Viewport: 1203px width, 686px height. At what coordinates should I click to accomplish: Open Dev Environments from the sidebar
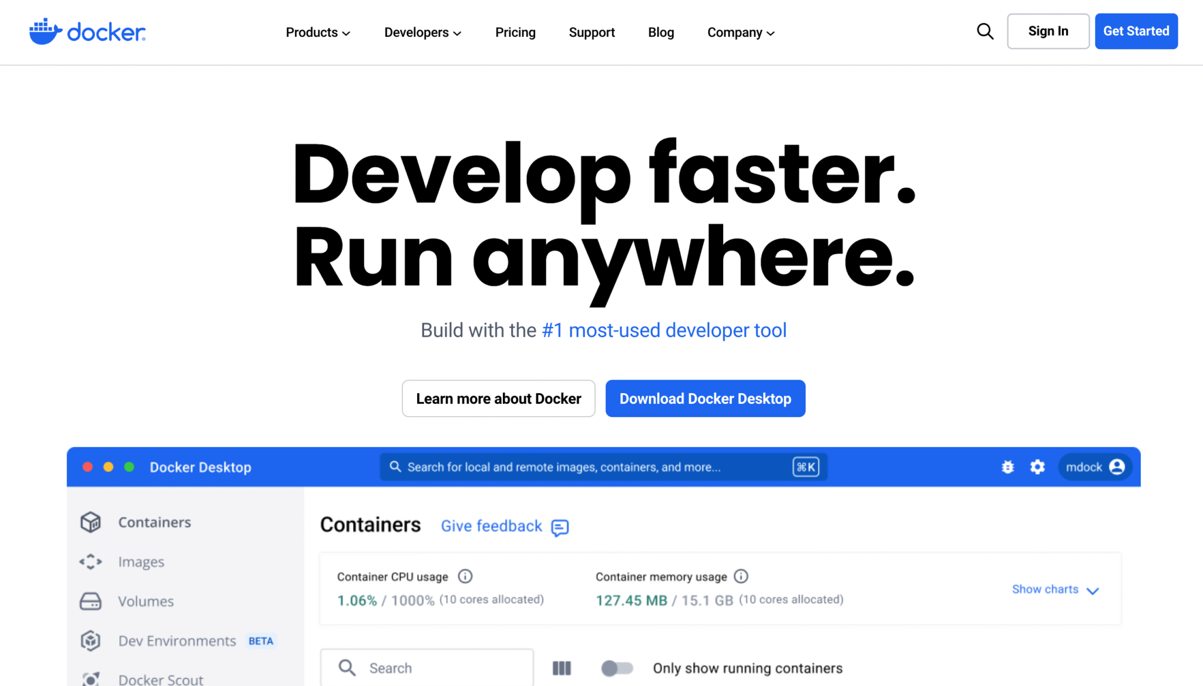(x=176, y=641)
